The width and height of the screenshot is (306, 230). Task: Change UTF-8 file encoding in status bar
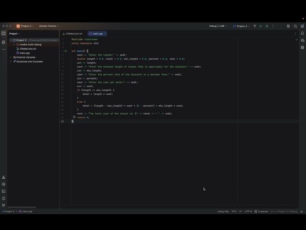pyautogui.click(x=248, y=211)
